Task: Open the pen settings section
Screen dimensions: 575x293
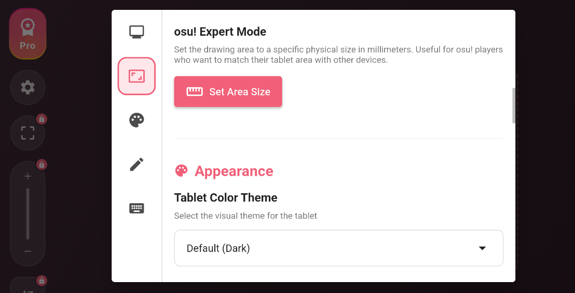Action: pyautogui.click(x=136, y=165)
